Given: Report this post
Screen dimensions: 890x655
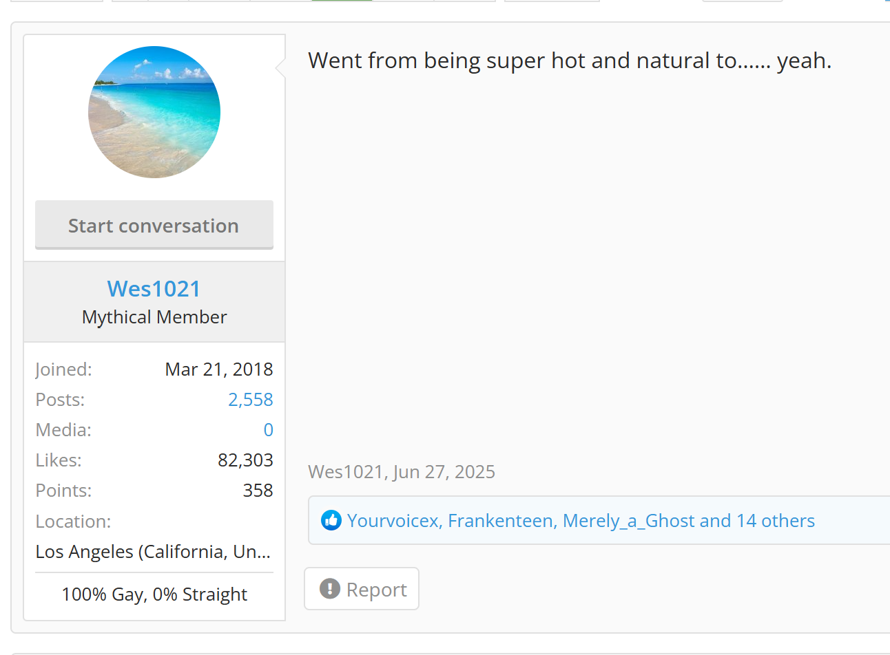Looking at the screenshot, I should coord(362,589).
